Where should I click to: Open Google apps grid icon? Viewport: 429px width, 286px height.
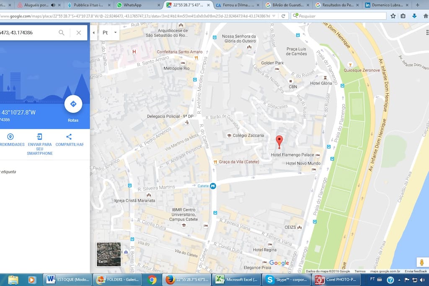click(x=427, y=33)
